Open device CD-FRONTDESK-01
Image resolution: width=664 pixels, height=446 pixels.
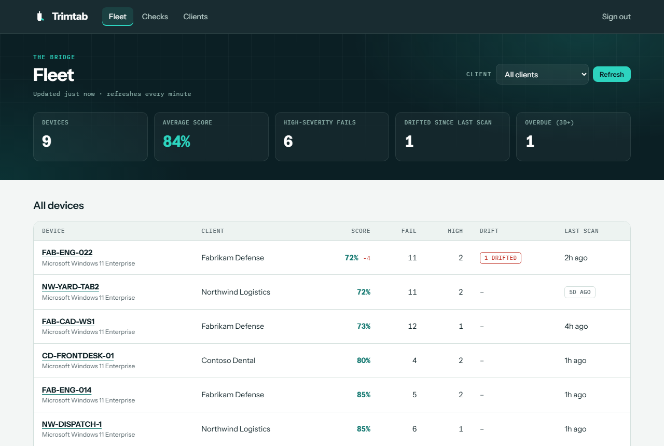click(x=78, y=355)
